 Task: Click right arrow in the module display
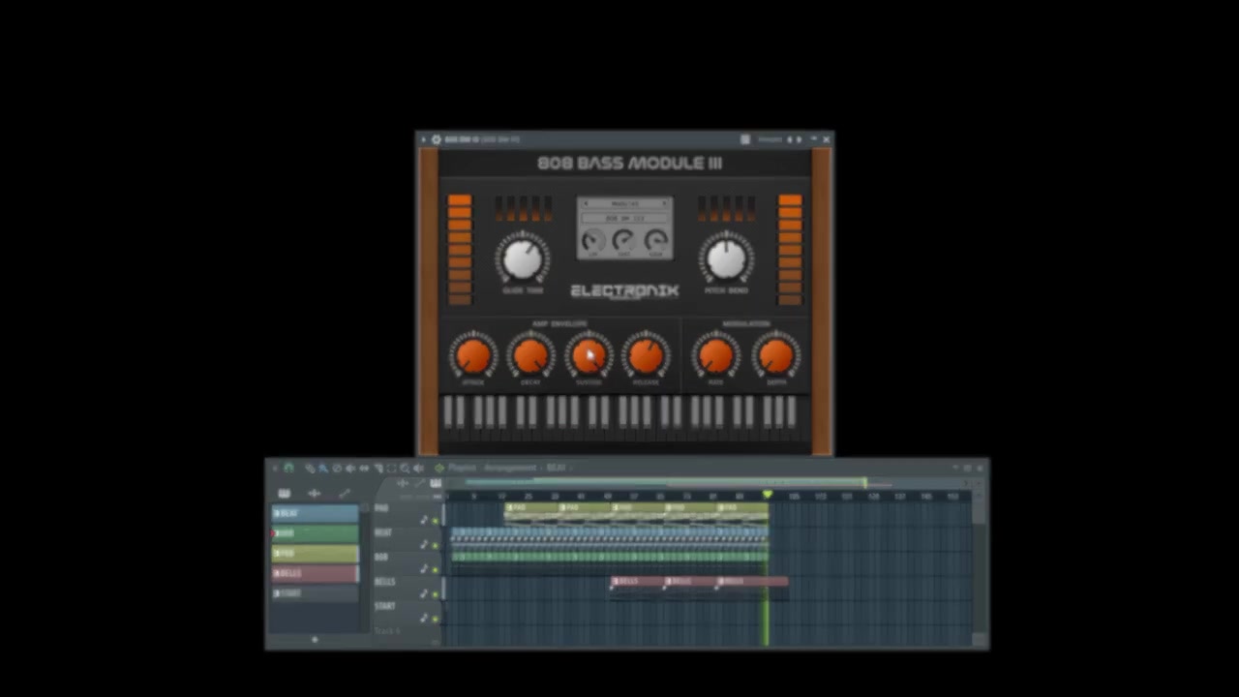(x=664, y=204)
